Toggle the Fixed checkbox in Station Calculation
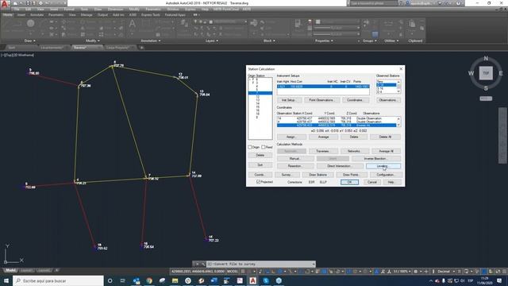This screenshot has height=286, width=508. click(x=264, y=147)
